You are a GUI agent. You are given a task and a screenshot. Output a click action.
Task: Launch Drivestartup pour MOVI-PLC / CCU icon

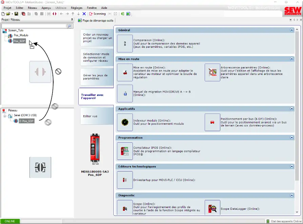[125, 180]
